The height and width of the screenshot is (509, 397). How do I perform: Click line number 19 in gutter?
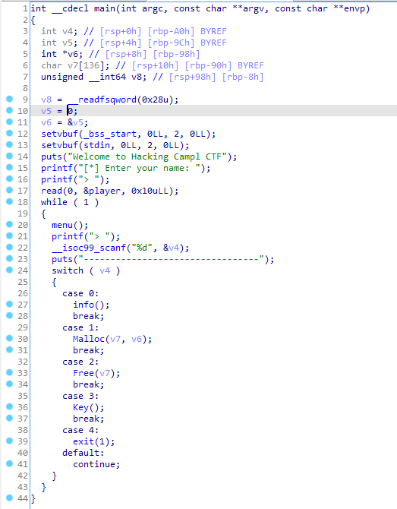coord(23,213)
